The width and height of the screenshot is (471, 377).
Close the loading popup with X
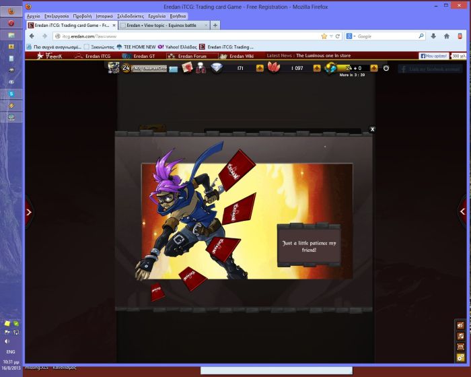372,129
